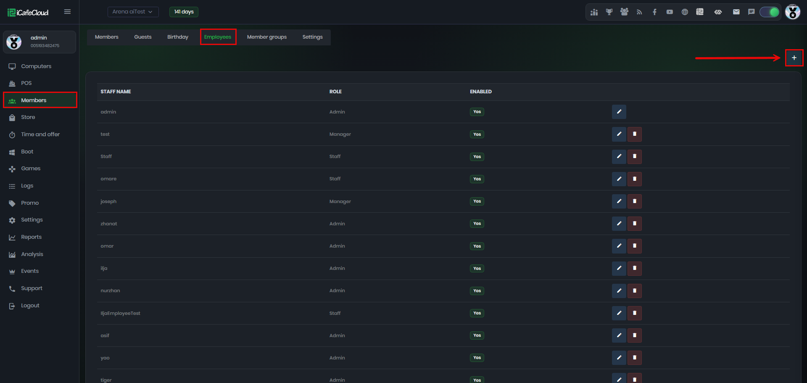Image resolution: width=807 pixels, height=383 pixels.
Task: Open Events in the sidebar
Action: pyautogui.click(x=40, y=271)
